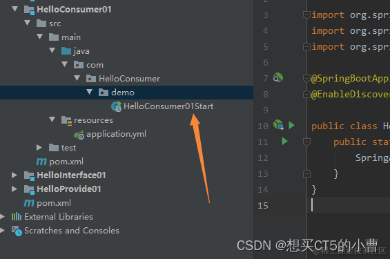Image resolution: width=390 pixels, height=259 pixels.
Task: Select Scratches and Consoles label
Action: coord(72,231)
